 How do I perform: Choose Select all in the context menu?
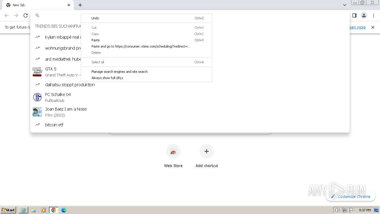[147, 62]
